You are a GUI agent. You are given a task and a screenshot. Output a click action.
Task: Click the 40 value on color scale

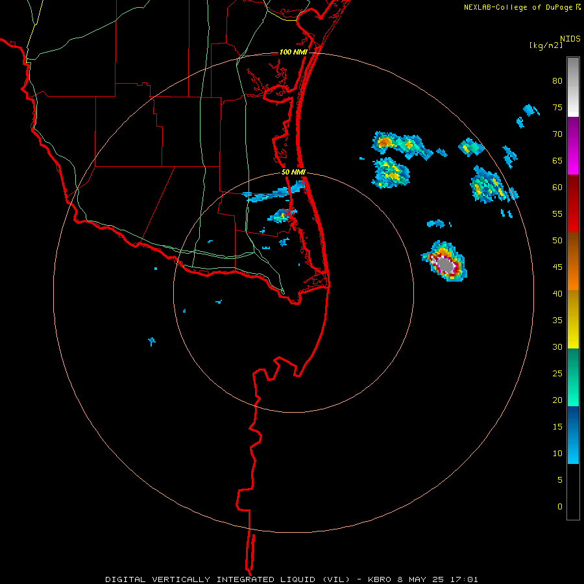[x=557, y=293]
